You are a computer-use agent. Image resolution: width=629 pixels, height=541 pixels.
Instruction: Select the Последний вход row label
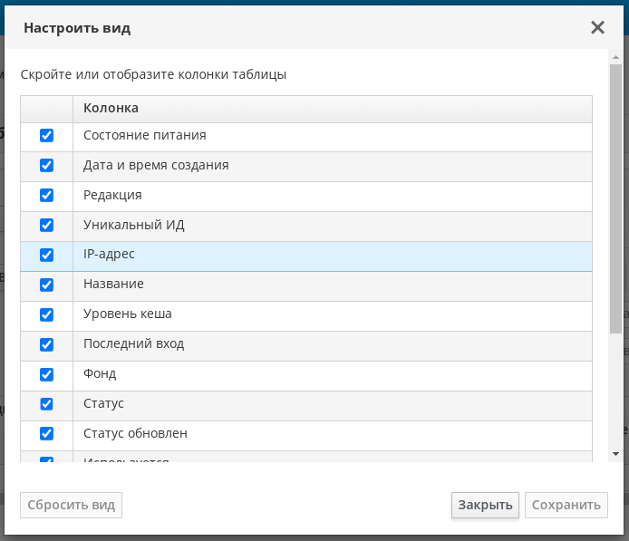coord(133,344)
